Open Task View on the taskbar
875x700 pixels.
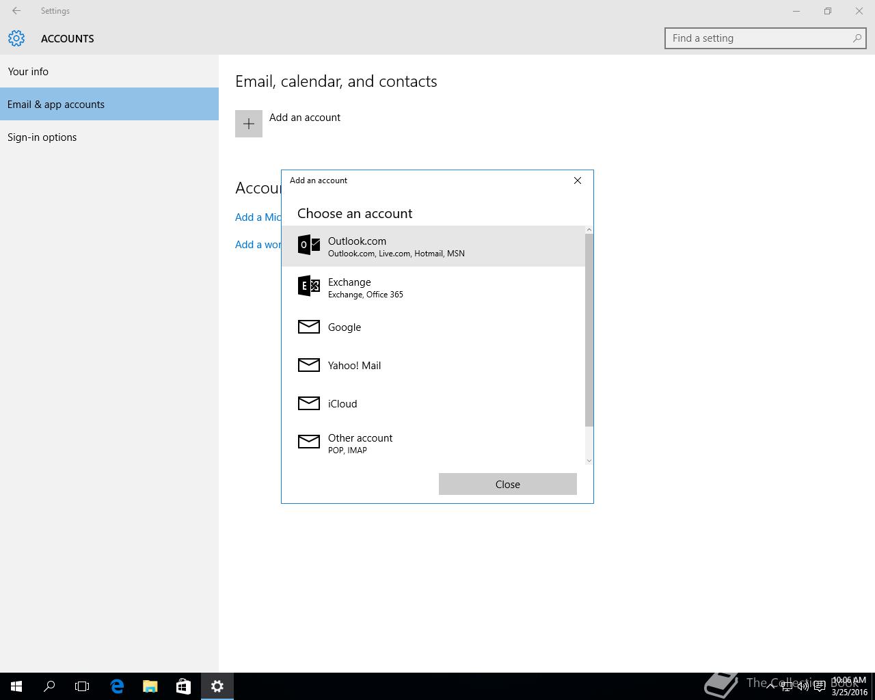click(82, 686)
